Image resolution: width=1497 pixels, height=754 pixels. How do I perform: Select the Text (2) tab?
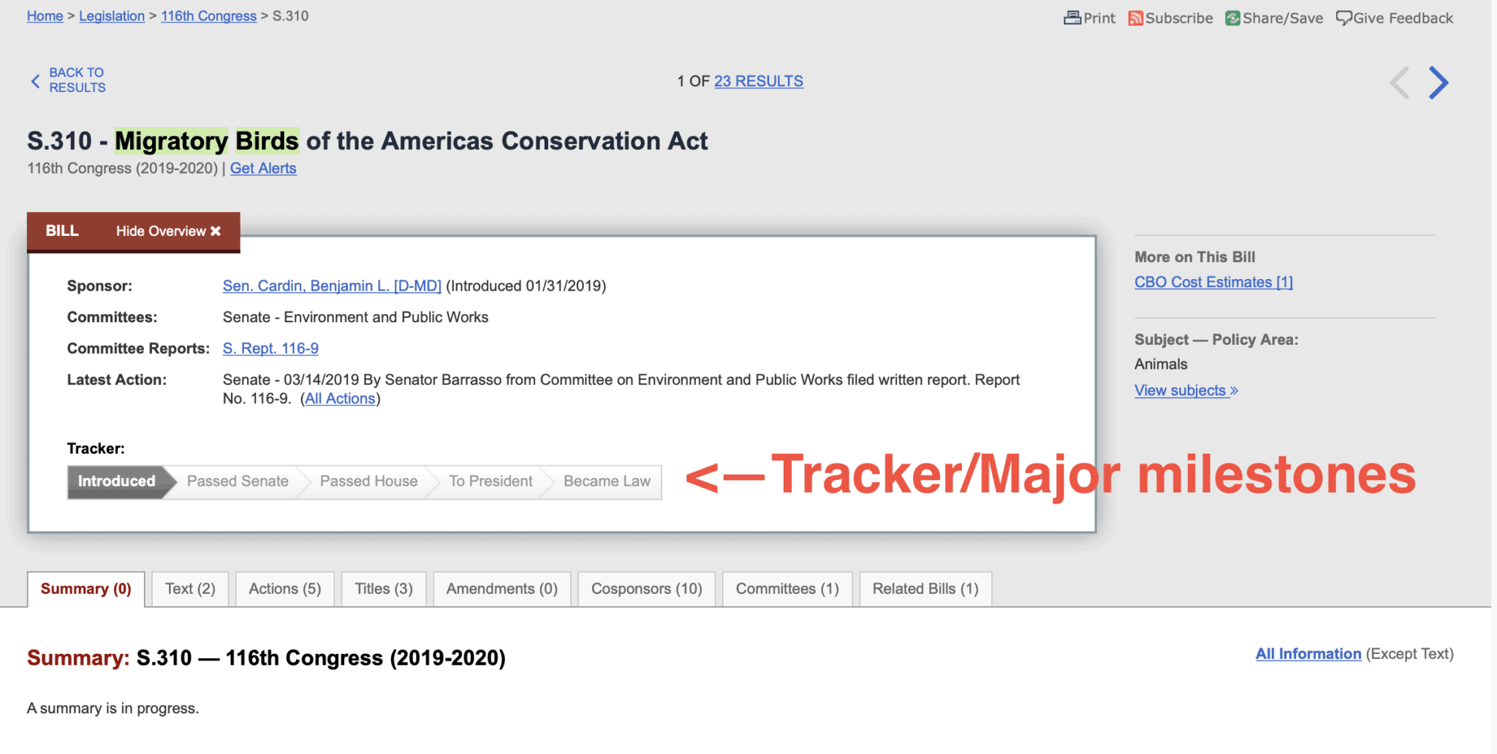(189, 588)
